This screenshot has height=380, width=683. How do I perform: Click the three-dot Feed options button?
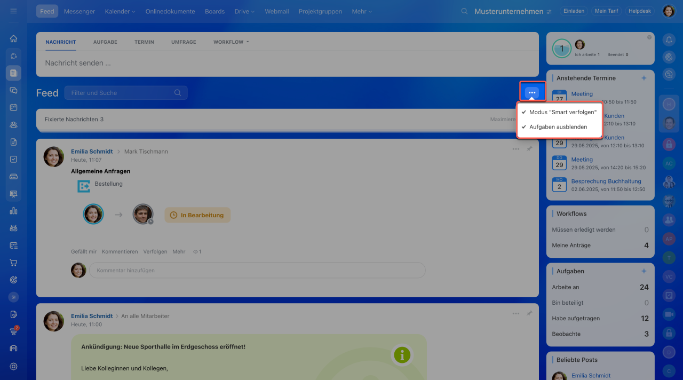pos(532,93)
